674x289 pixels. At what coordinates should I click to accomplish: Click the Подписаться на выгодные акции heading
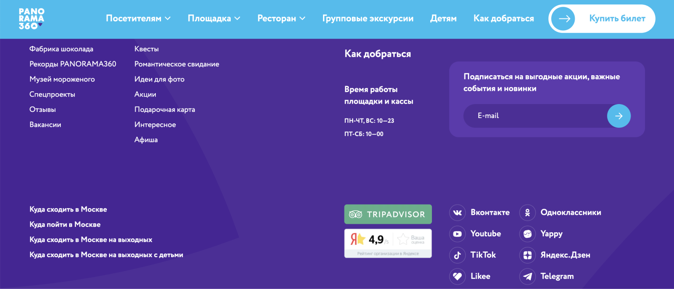pos(542,83)
